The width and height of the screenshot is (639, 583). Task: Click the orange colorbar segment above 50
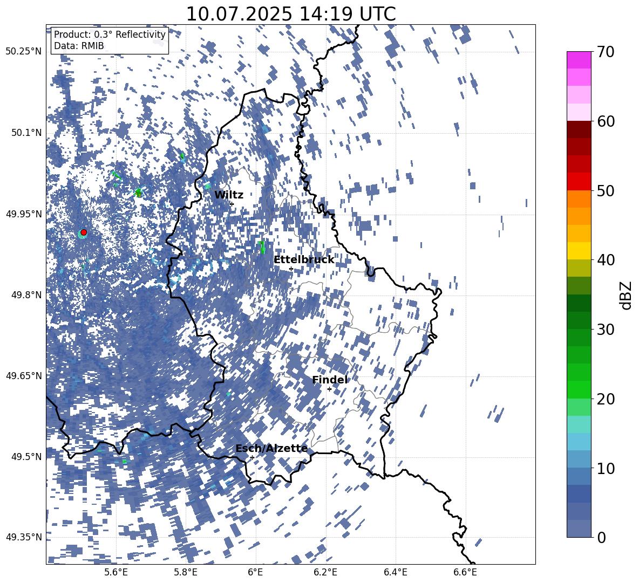(x=579, y=199)
